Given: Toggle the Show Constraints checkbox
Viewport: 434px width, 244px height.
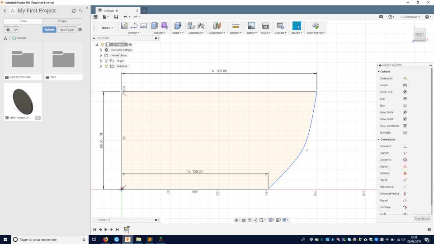Looking at the screenshot, I should pyautogui.click(x=405, y=126).
